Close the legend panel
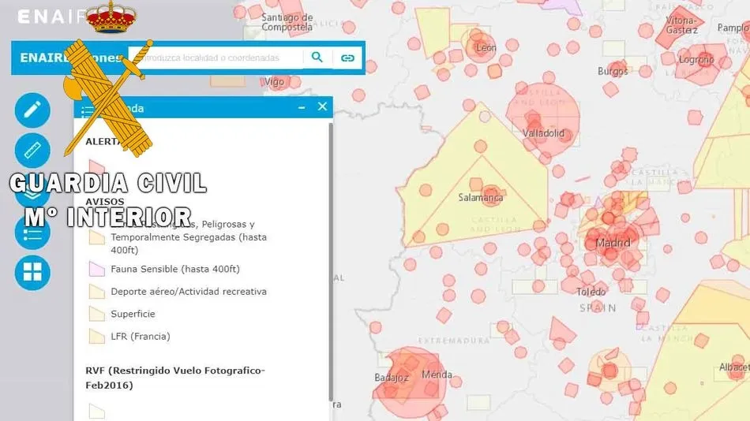The width and height of the screenshot is (750, 421). (x=322, y=106)
